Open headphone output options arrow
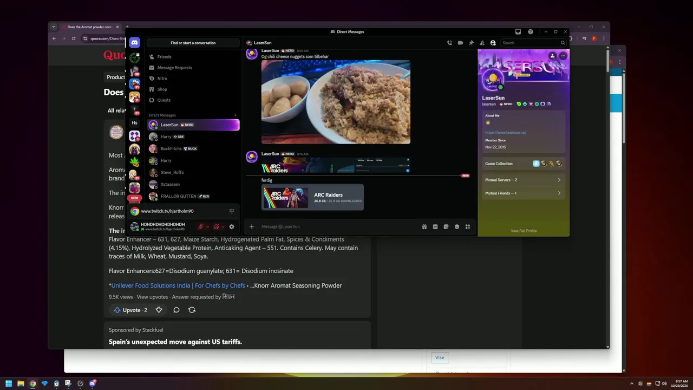The height and width of the screenshot is (390, 693). [x=223, y=226]
